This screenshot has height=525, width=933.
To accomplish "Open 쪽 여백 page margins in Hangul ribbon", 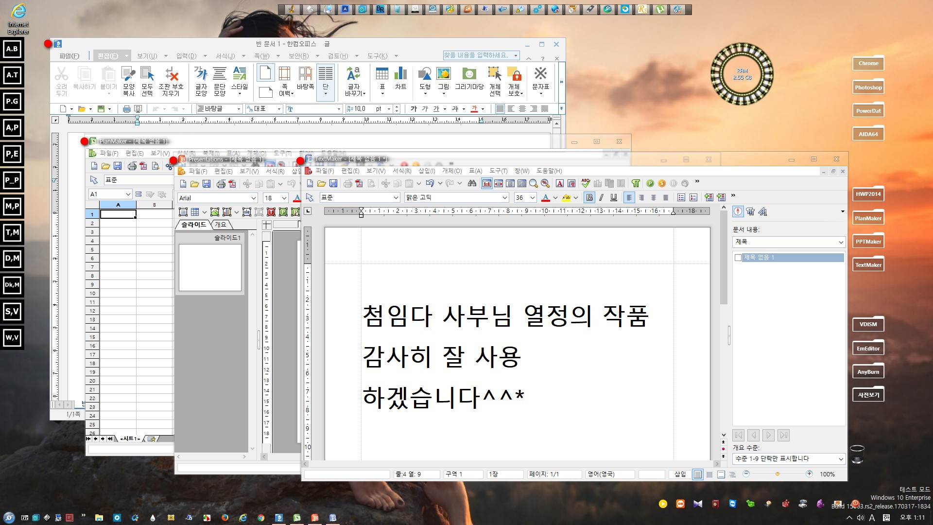I will (x=286, y=81).
